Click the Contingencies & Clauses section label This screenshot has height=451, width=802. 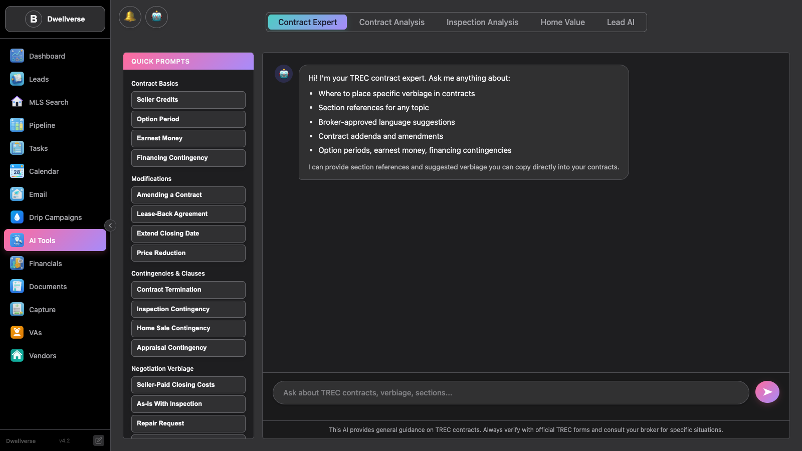168,274
